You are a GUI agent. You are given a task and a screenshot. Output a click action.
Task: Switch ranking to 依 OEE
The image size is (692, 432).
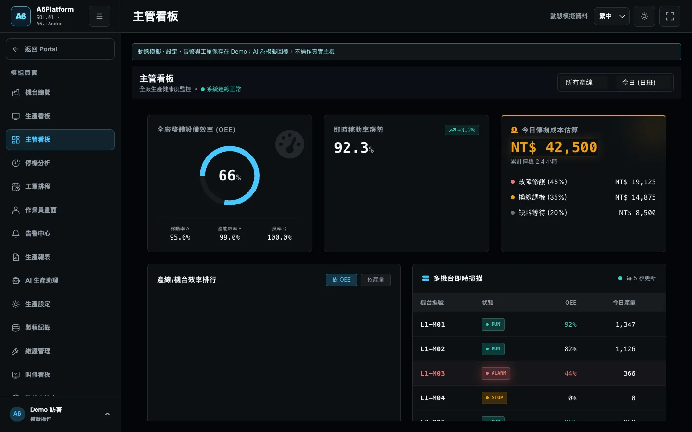[x=341, y=280]
